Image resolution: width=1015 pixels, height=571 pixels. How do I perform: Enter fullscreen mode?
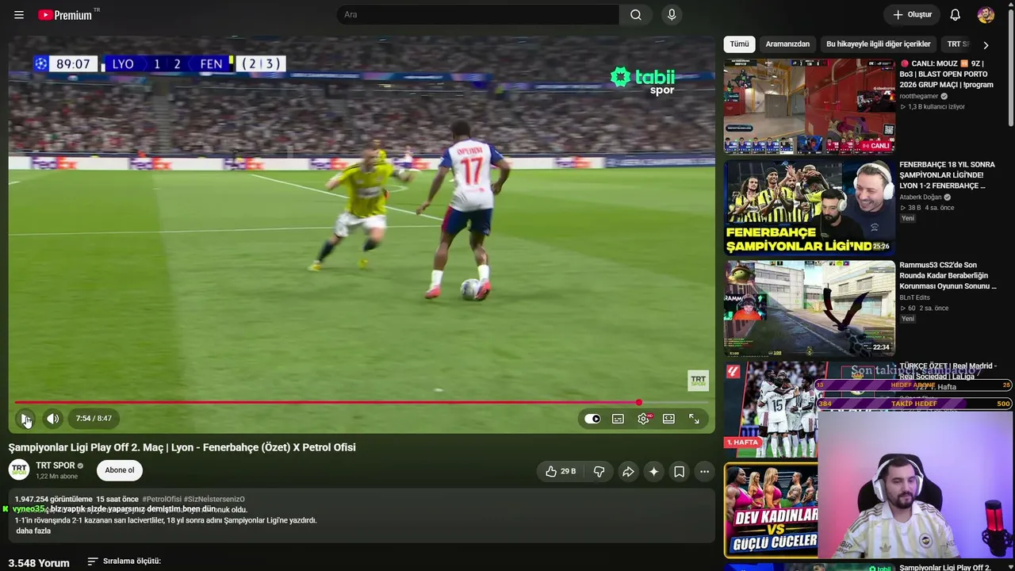[x=694, y=419]
